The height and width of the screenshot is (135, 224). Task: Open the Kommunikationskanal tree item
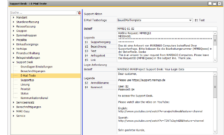34,98
